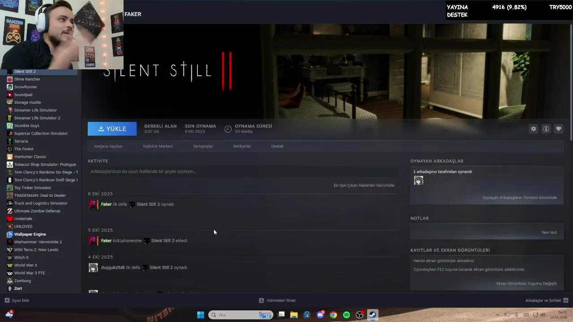The height and width of the screenshot is (322, 573).
Task: Click TRADESMAN: Deal to Dealer icon
Action: pyautogui.click(x=10, y=195)
